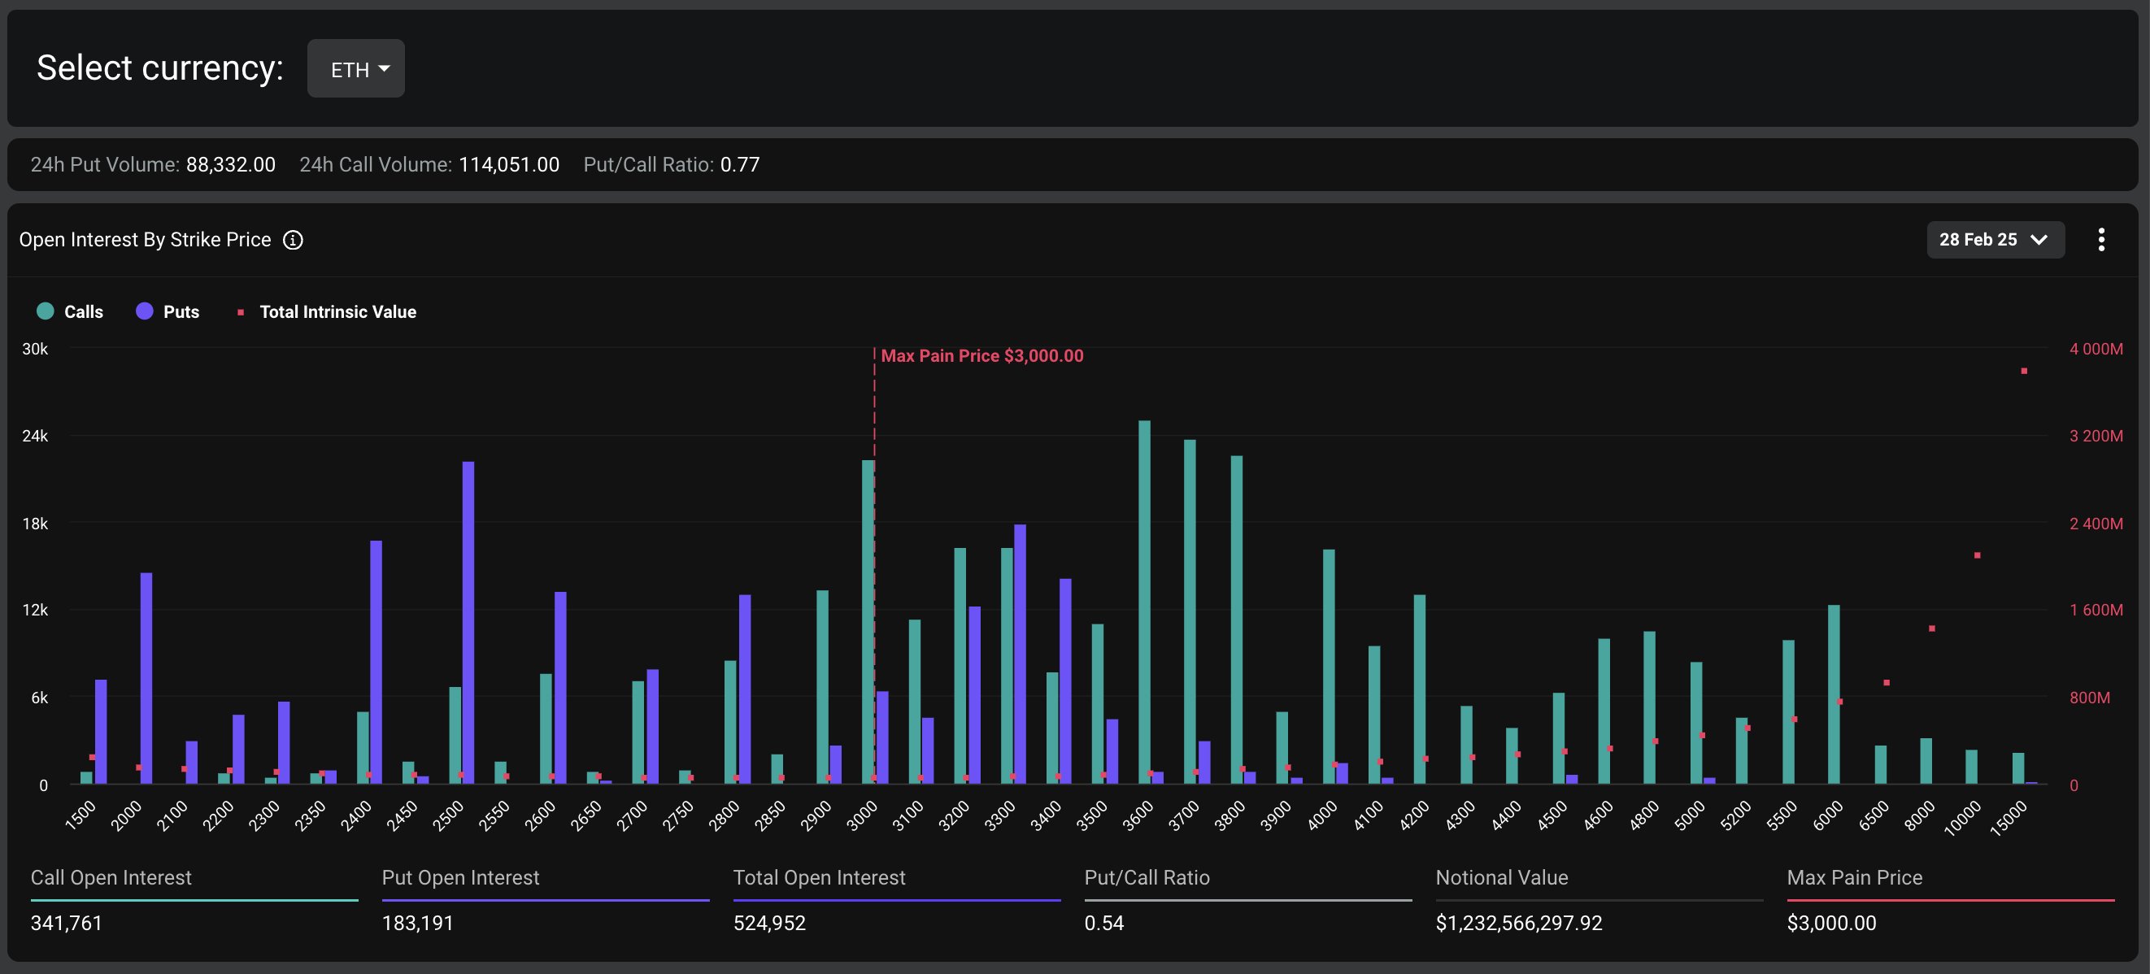
Task: Toggle Total Intrinsic Value legend entry
Action: (337, 311)
